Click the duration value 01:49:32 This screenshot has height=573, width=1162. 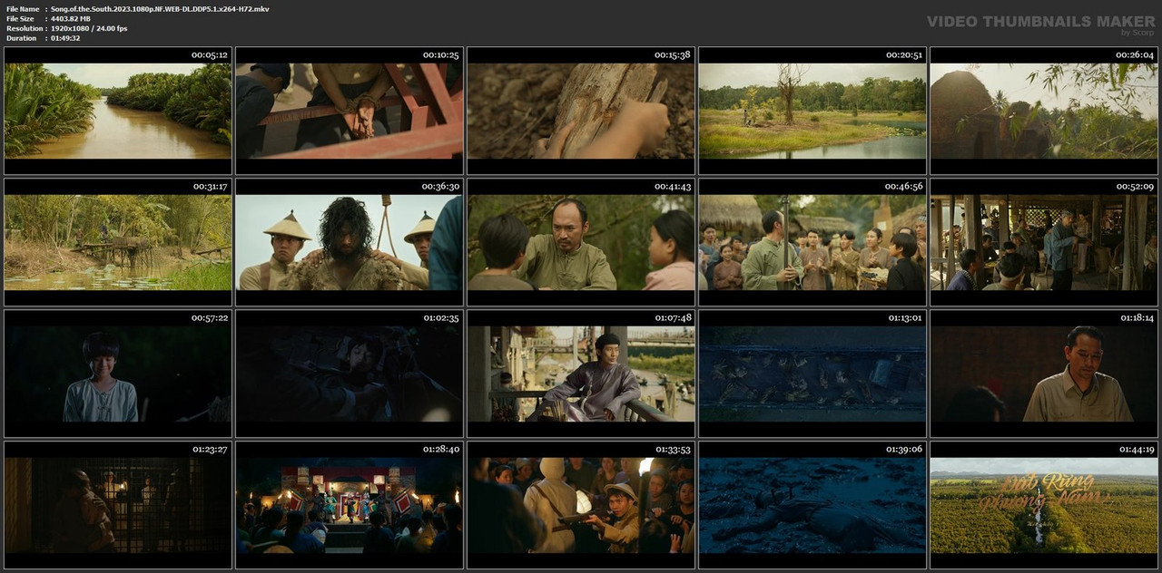[x=65, y=38]
